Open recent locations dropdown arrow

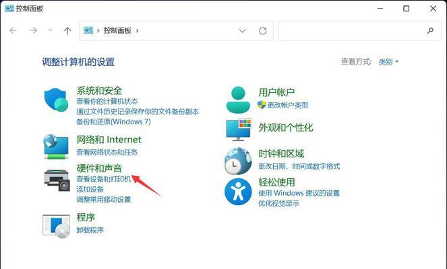(x=50, y=30)
